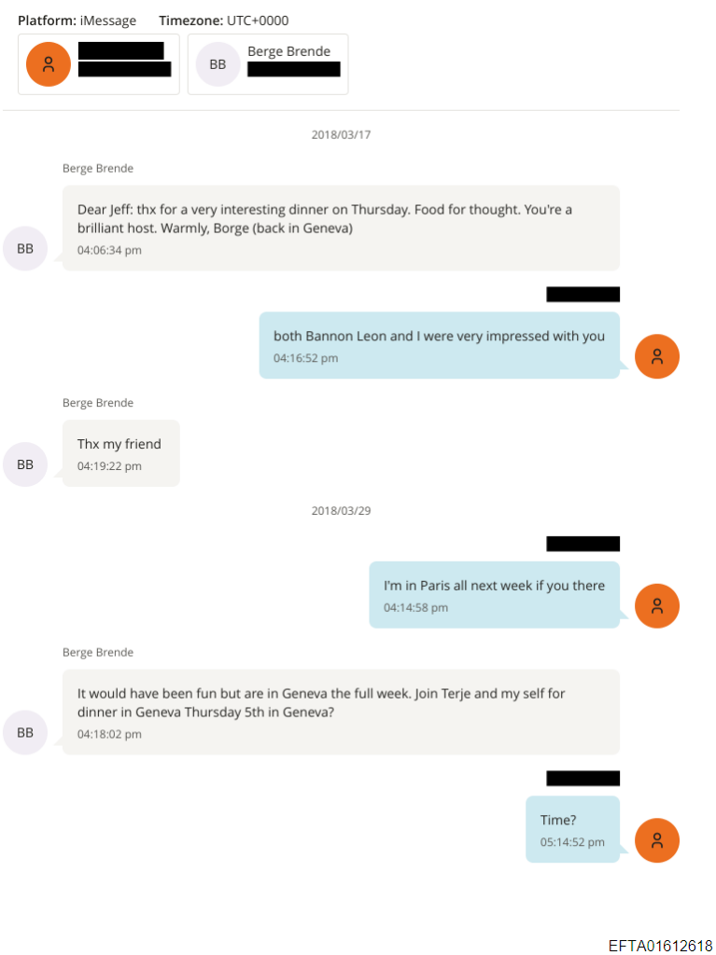Click BB avatar beside 'Thx my friend'
The height and width of the screenshot is (955, 716).
(x=25, y=464)
